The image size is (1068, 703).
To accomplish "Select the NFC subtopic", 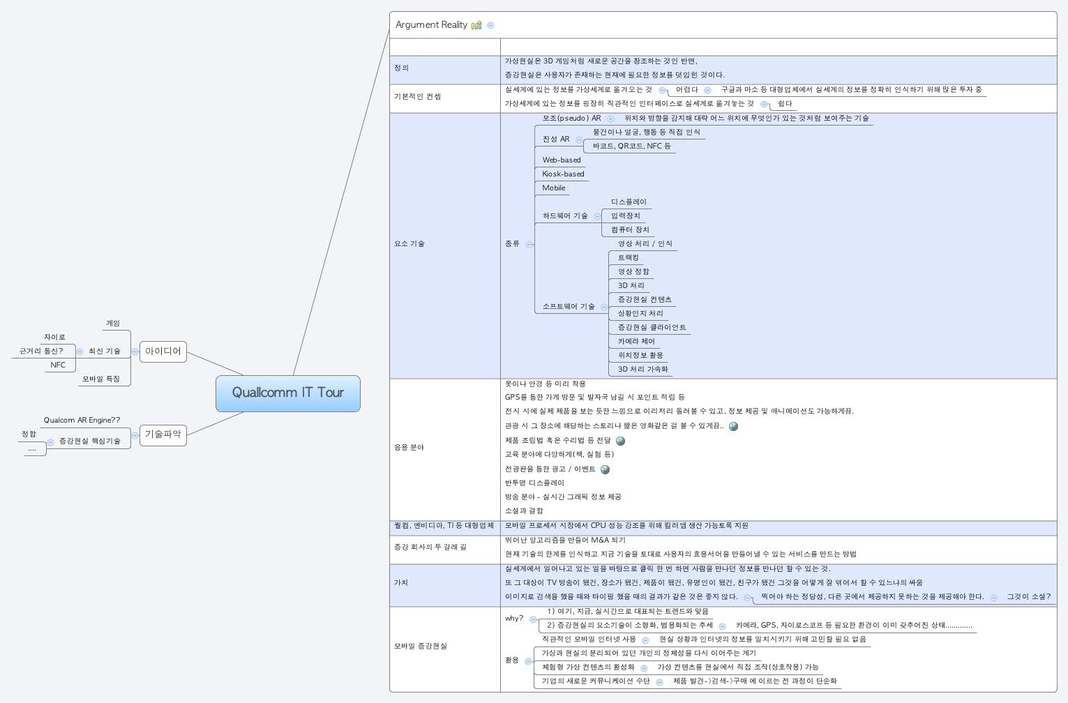I will tap(58, 365).
